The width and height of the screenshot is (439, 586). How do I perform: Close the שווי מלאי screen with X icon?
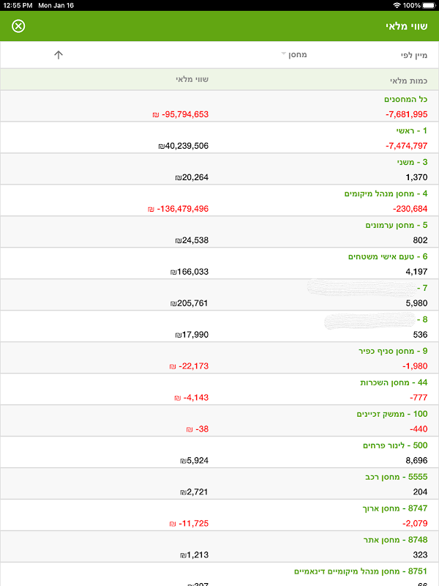coord(18,26)
